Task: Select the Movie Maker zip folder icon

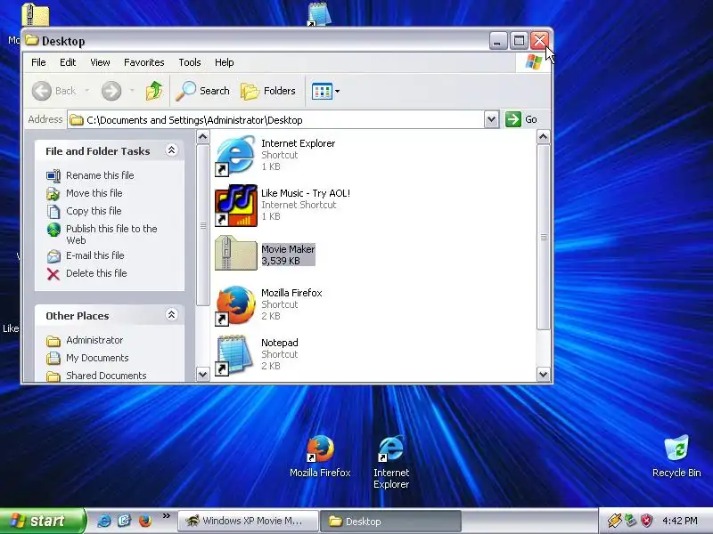Action: pos(235,253)
